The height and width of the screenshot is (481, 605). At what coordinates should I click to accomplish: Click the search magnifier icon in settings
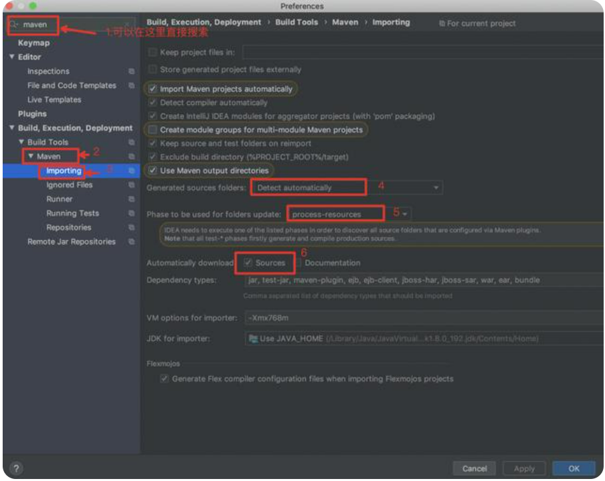tap(14, 25)
